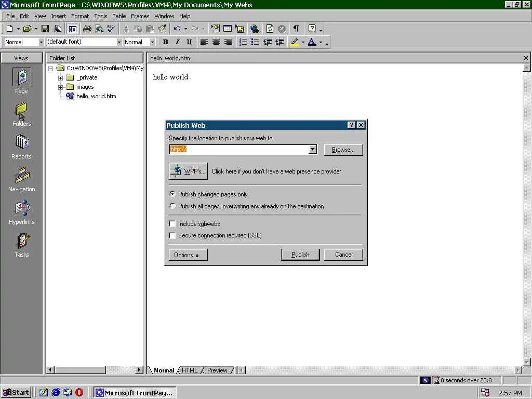Open the font size dropdown

(x=153, y=42)
